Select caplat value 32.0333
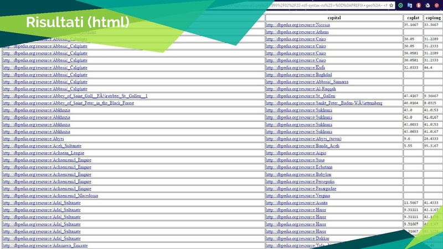The width and height of the screenshot is (443, 249). pos(411,68)
